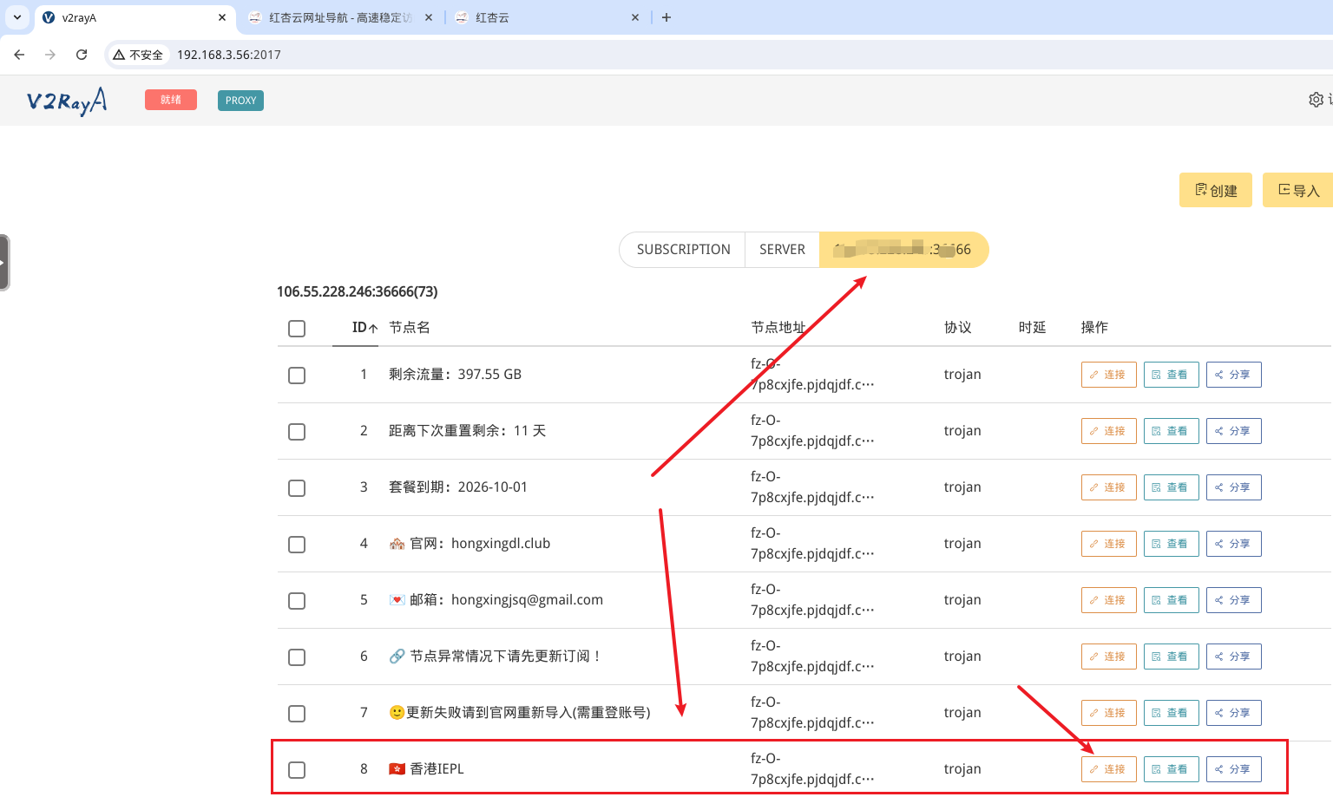Image resolution: width=1333 pixels, height=797 pixels.
Task: Tick the select-all checkbox in table header
Action: pos(297,329)
